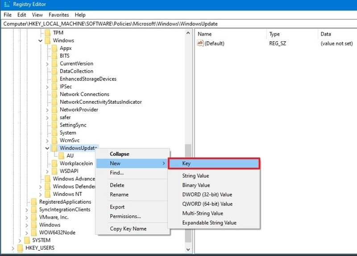This screenshot has height=256, width=357.
Task: Expand the SyncIntegrationClients key
Action: coord(27,210)
